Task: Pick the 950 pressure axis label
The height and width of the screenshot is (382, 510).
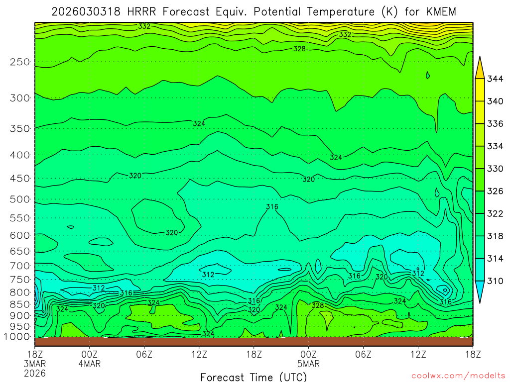Action: click(x=20, y=326)
